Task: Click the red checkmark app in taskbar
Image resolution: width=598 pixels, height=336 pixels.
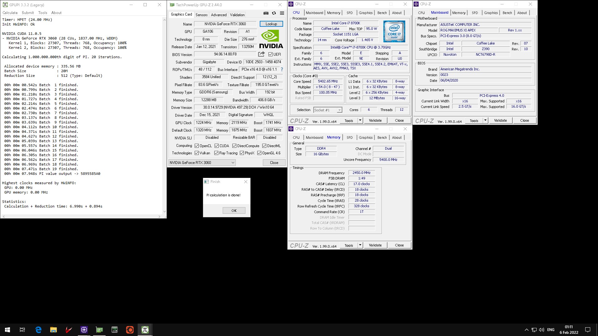Action: pyautogui.click(x=69, y=330)
